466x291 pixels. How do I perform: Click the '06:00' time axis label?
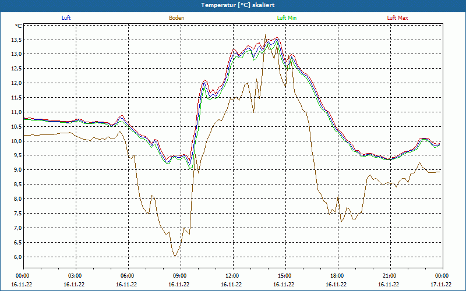[128, 276]
